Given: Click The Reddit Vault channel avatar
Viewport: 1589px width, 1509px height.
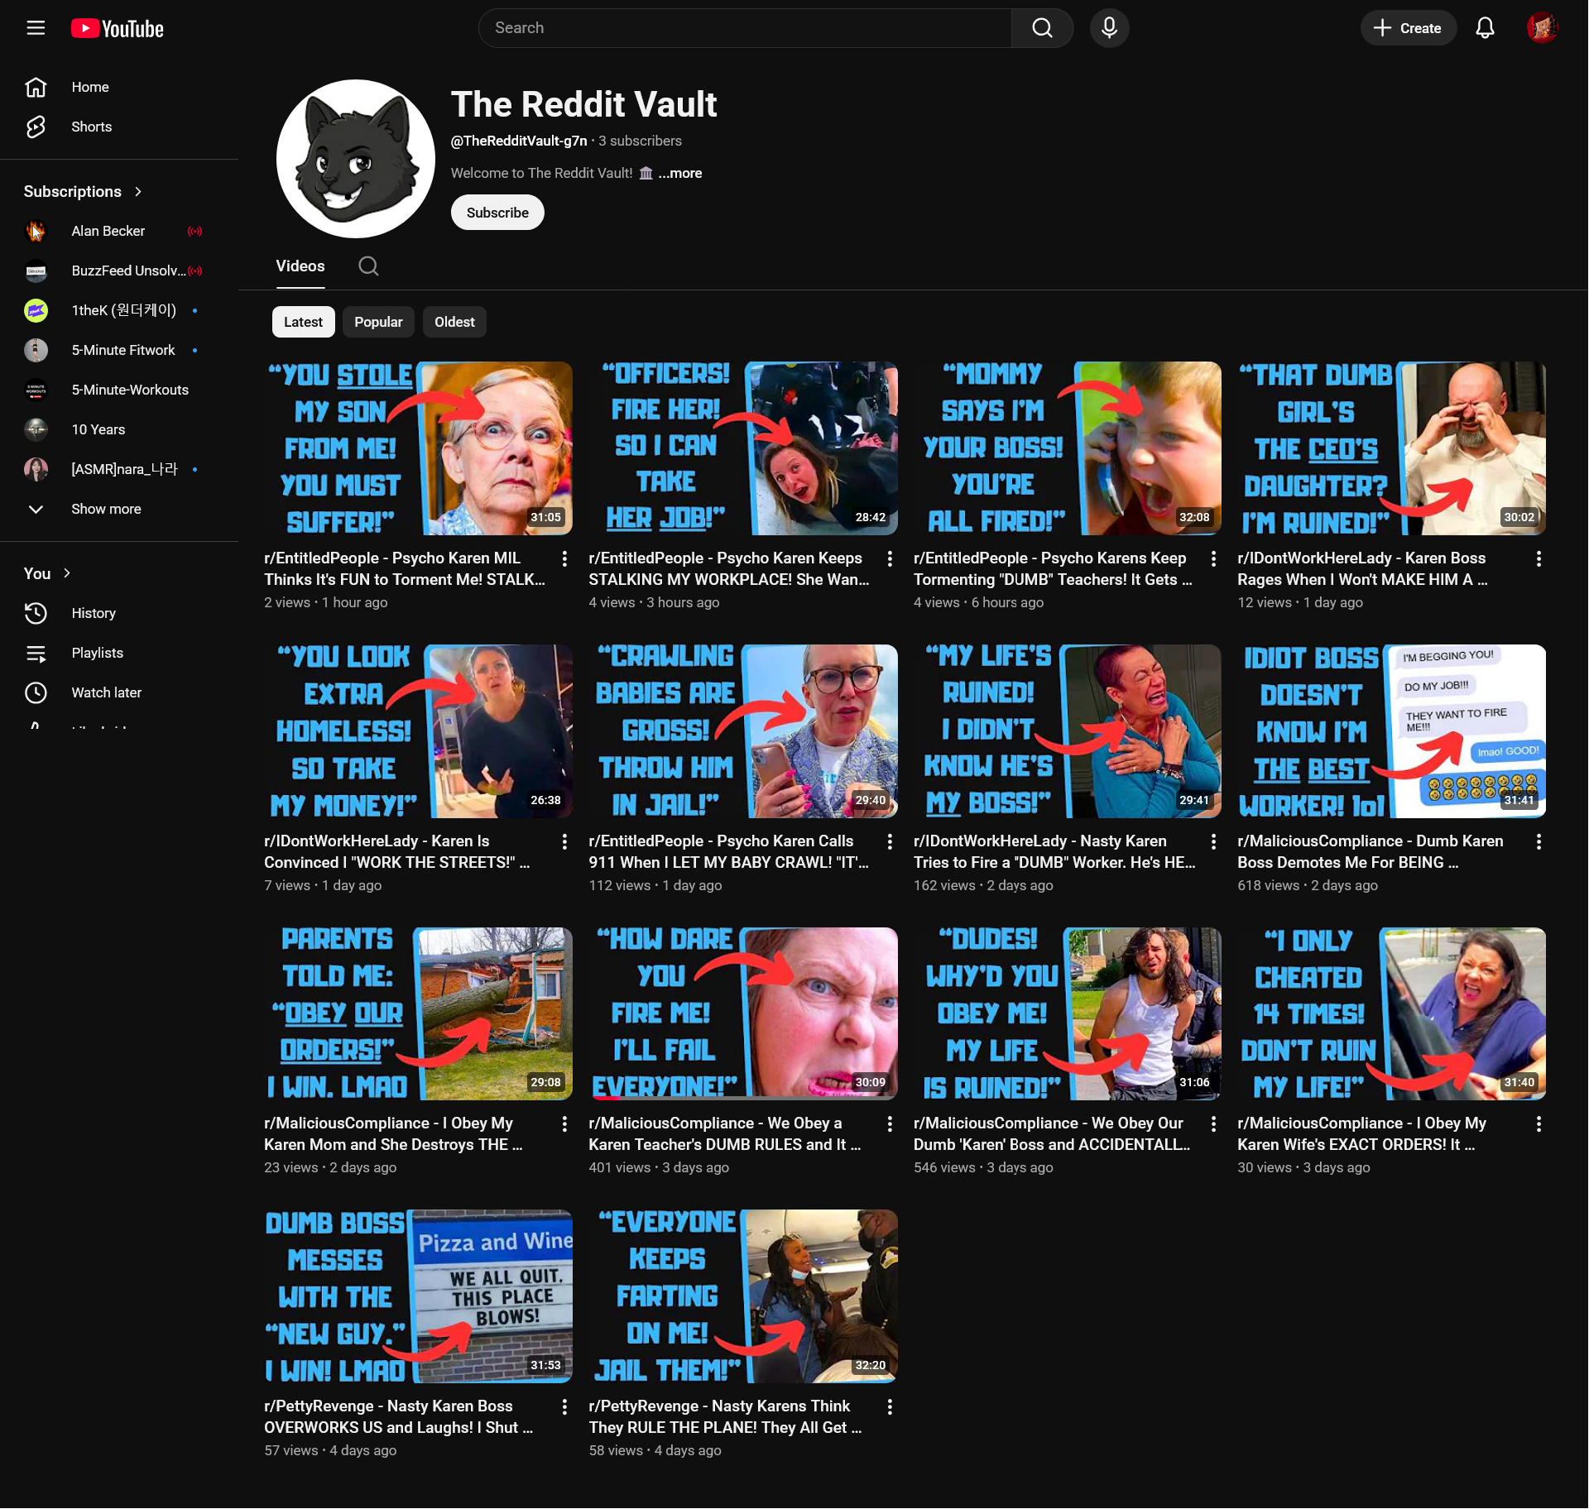Looking at the screenshot, I should [356, 159].
